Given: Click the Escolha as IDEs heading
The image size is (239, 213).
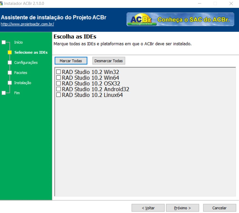Looking at the screenshot, I should pyautogui.click(x=75, y=36).
